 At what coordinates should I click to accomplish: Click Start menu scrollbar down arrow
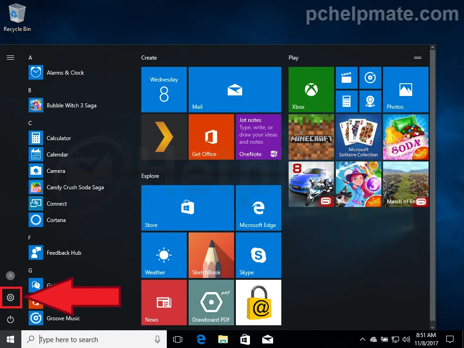click(x=433, y=327)
